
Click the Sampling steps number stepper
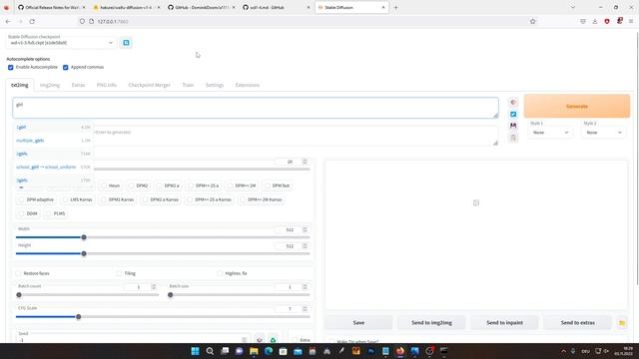tap(305, 162)
